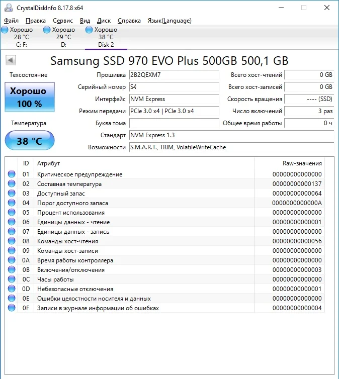Screen dimensions: 339x379
Task: Click the 38 °C temperature button
Action: tap(30, 140)
